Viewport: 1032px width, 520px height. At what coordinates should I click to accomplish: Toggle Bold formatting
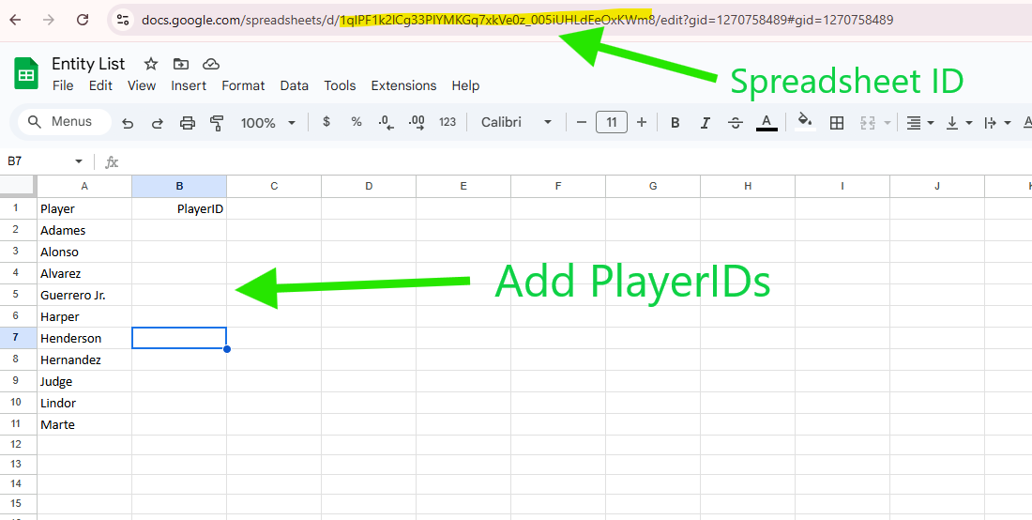(x=675, y=123)
